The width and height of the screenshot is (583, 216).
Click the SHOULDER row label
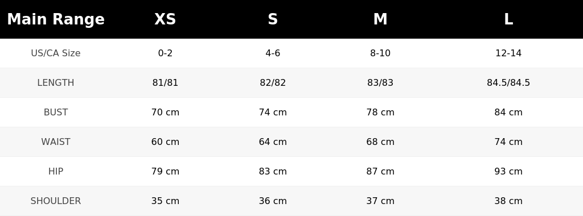(56, 201)
